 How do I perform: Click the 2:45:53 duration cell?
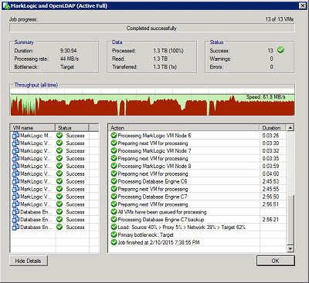[x=270, y=181]
